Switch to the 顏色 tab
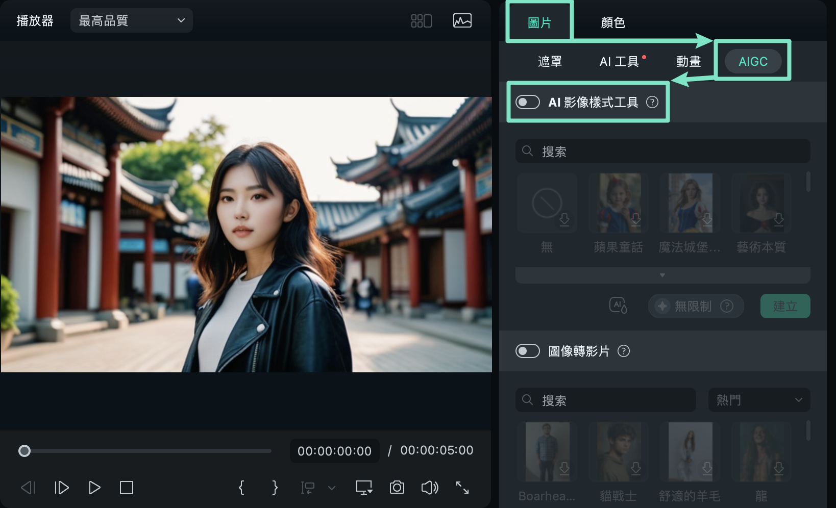 (613, 22)
